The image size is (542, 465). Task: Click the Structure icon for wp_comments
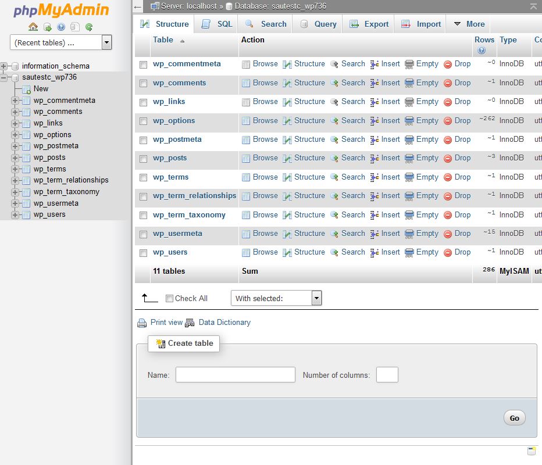click(287, 83)
